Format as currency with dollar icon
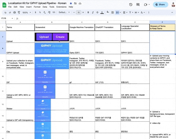Screen dimensions: 176x139 point(36,13)
